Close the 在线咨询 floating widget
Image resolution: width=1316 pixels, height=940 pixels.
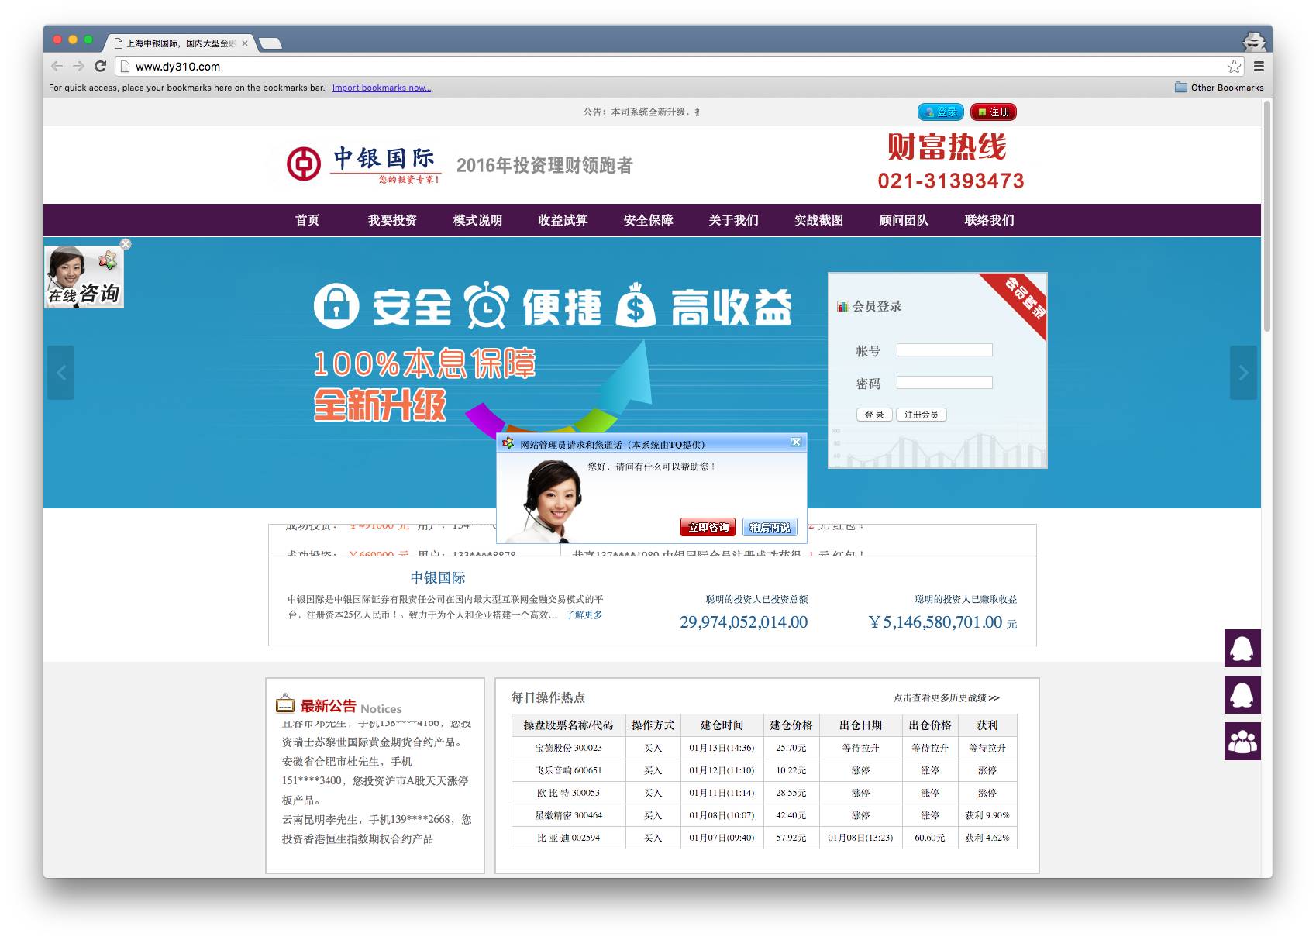(126, 244)
